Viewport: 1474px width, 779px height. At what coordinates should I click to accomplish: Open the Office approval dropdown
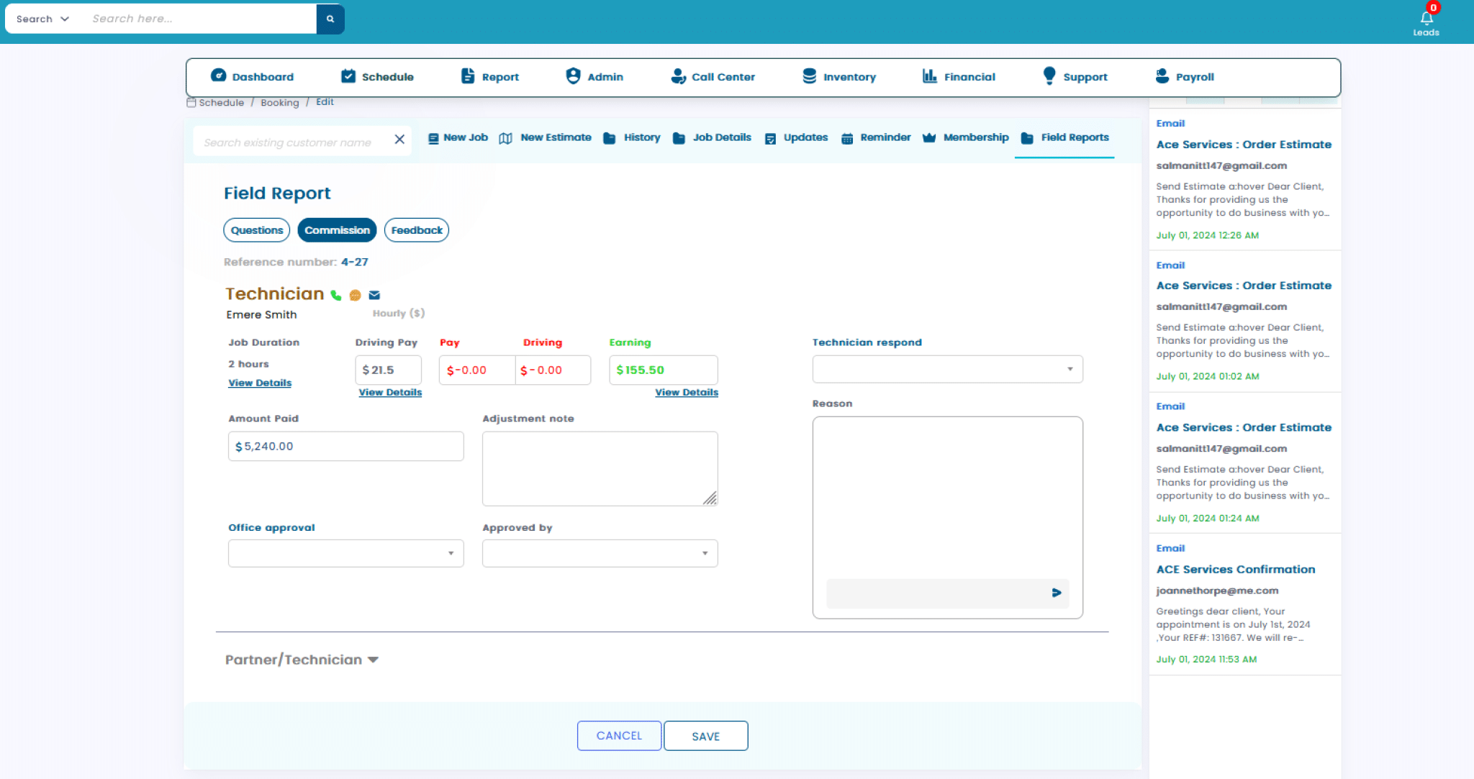[345, 553]
